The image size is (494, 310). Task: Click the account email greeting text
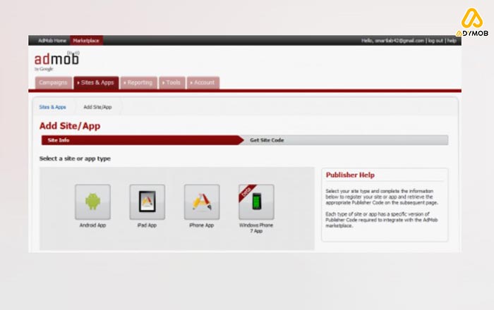click(393, 41)
